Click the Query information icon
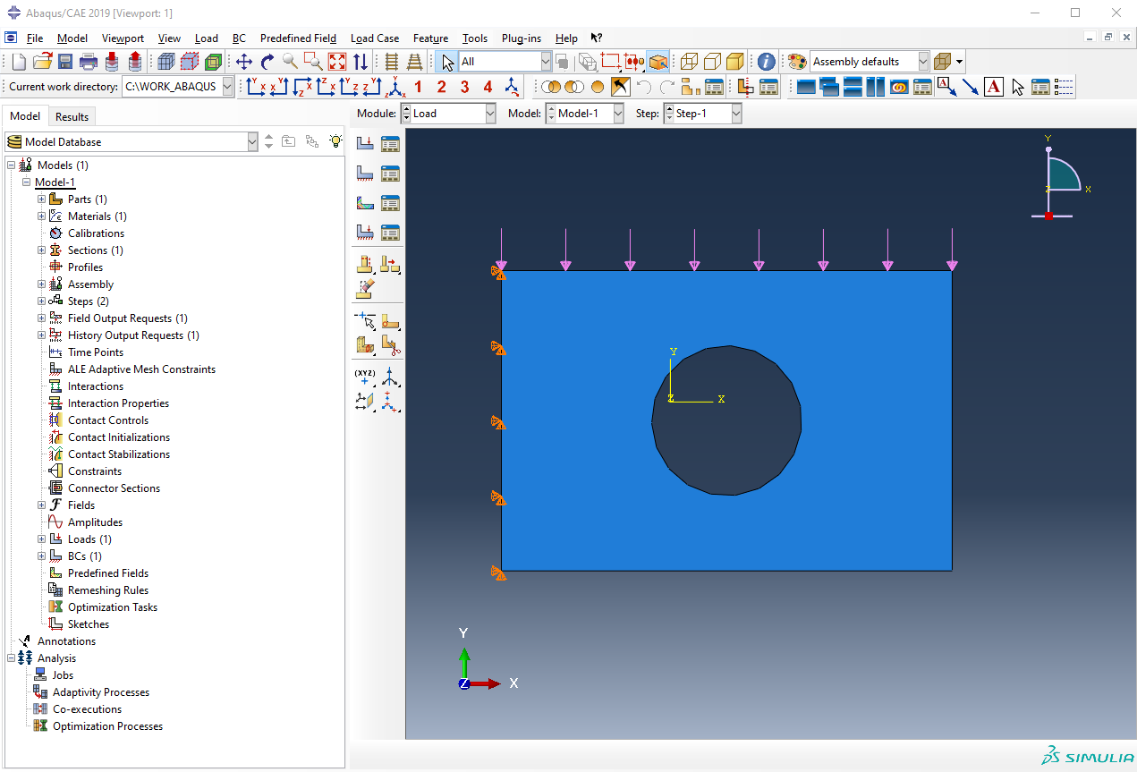 tap(766, 62)
